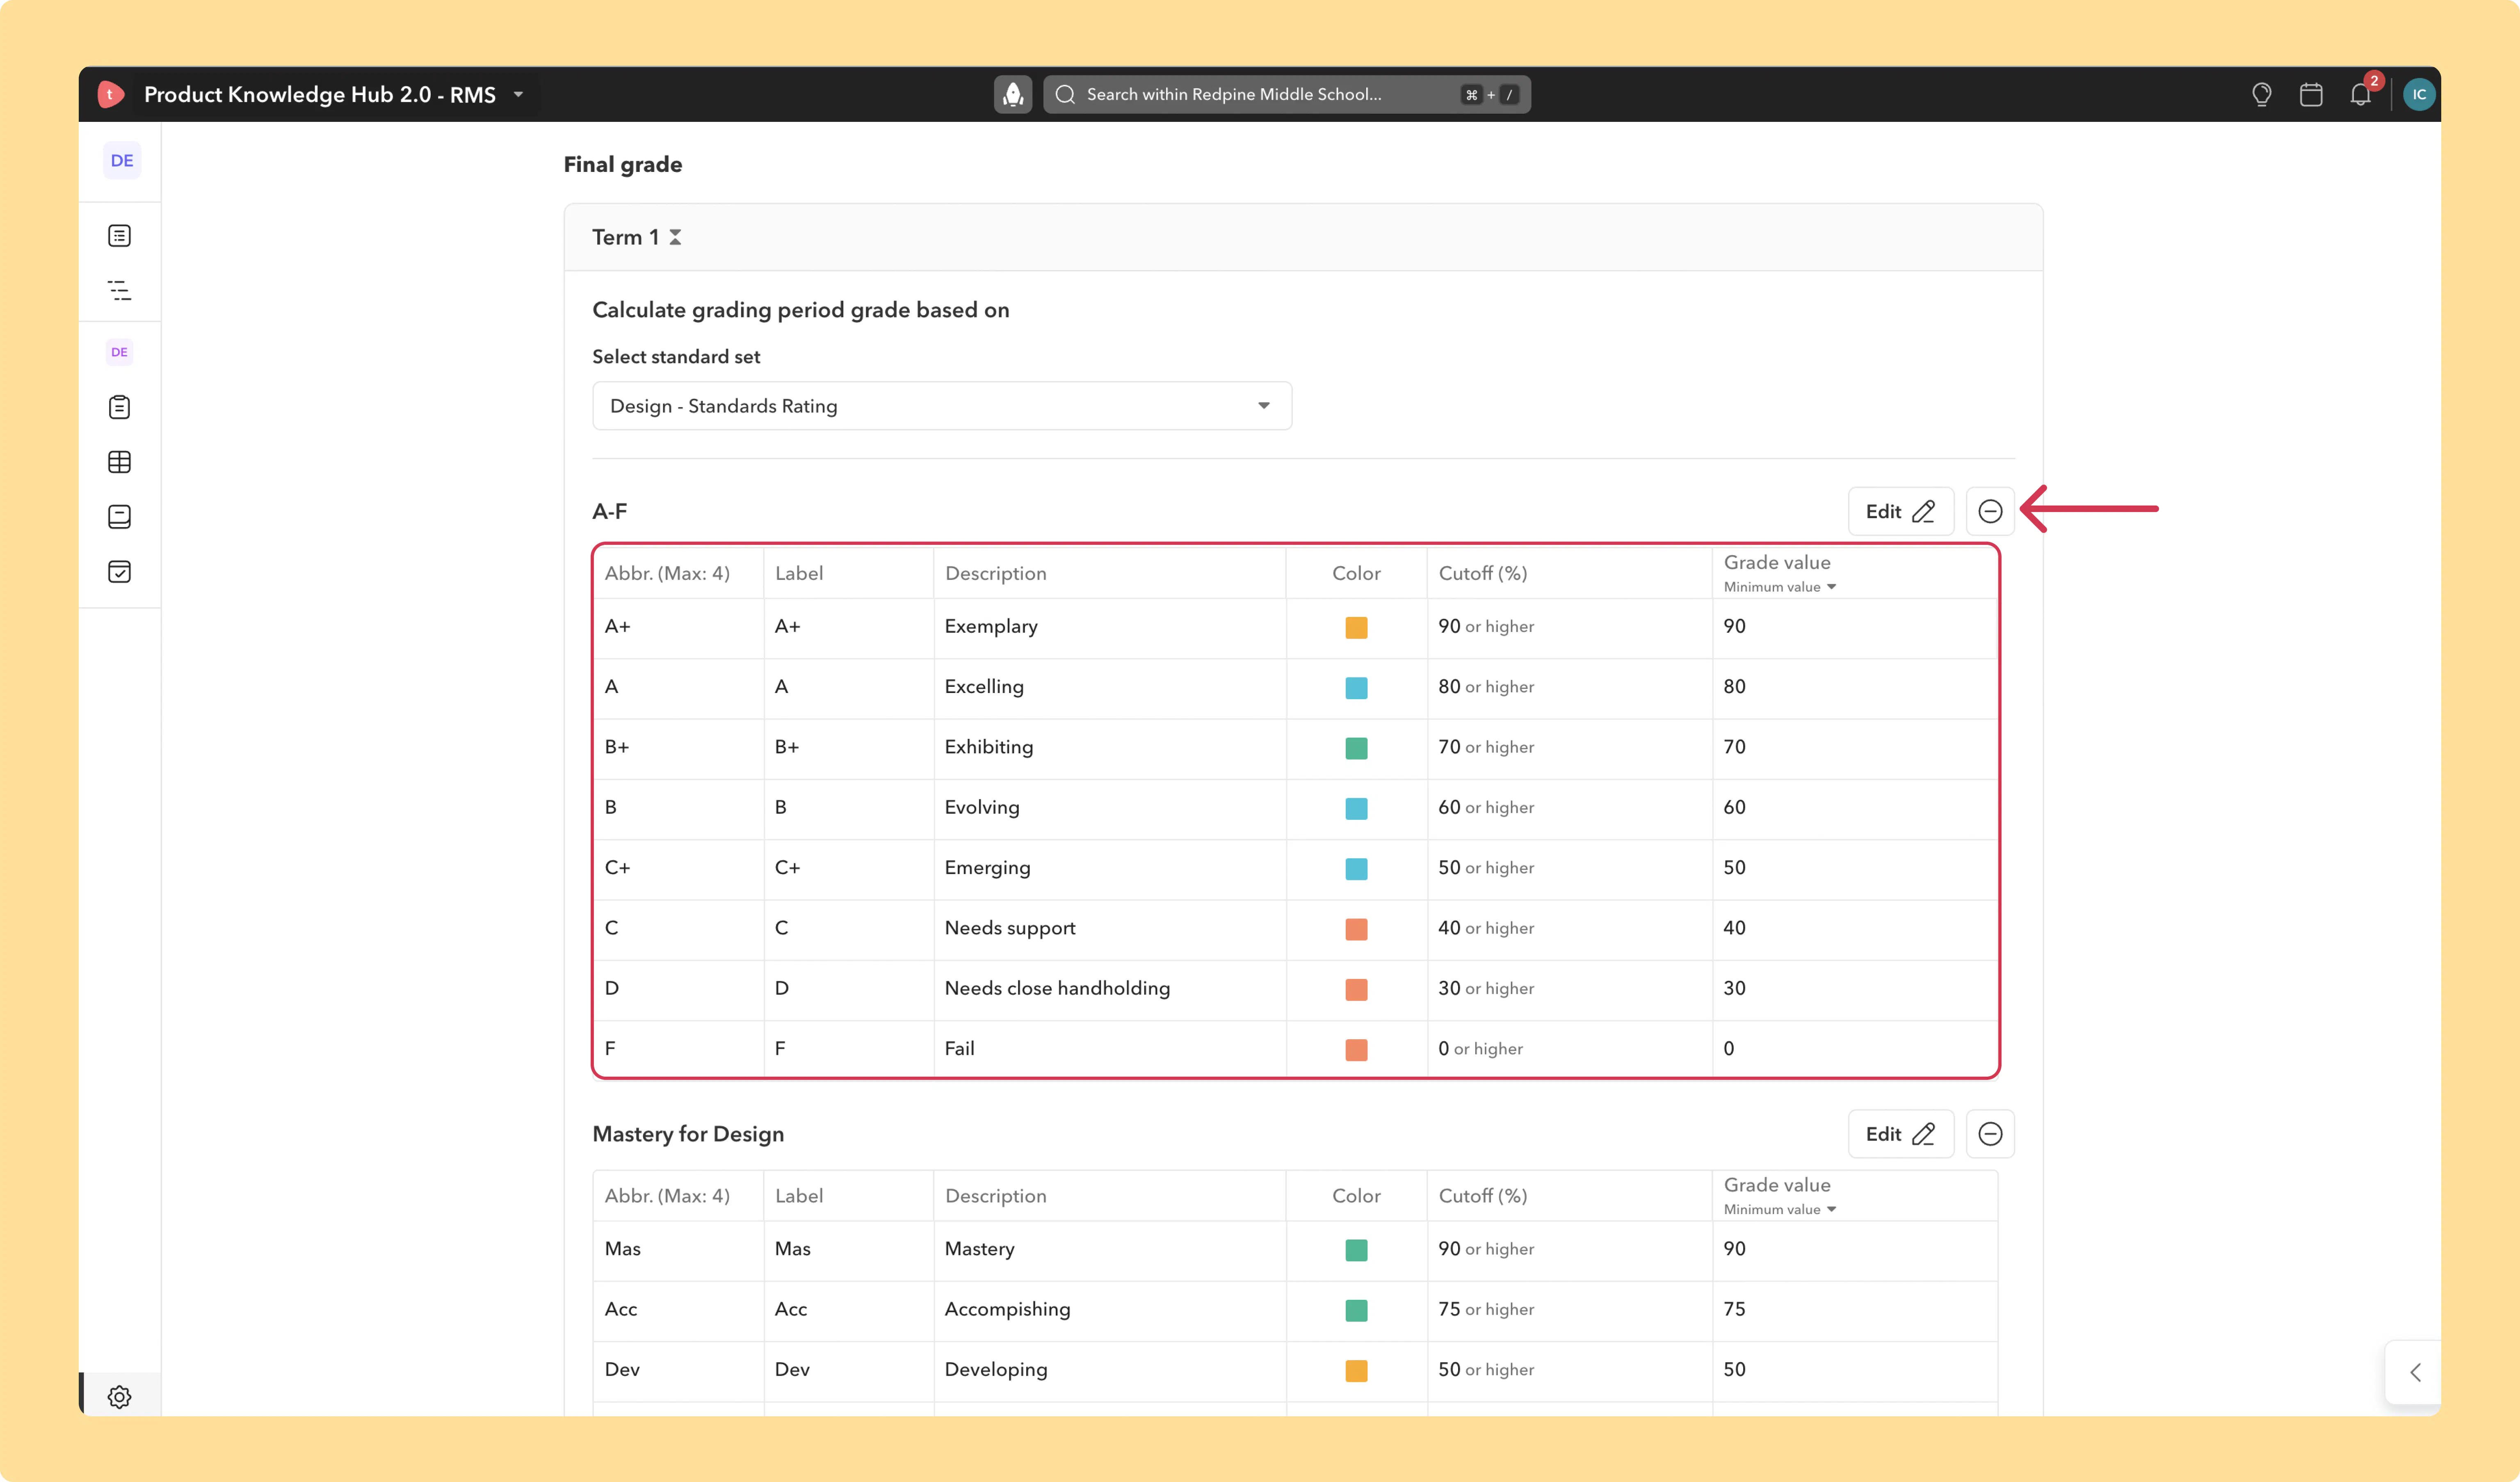Click the swatch in Needs close handholding row
The height and width of the screenshot is (1482, 2520).
tap(1356, 990)
